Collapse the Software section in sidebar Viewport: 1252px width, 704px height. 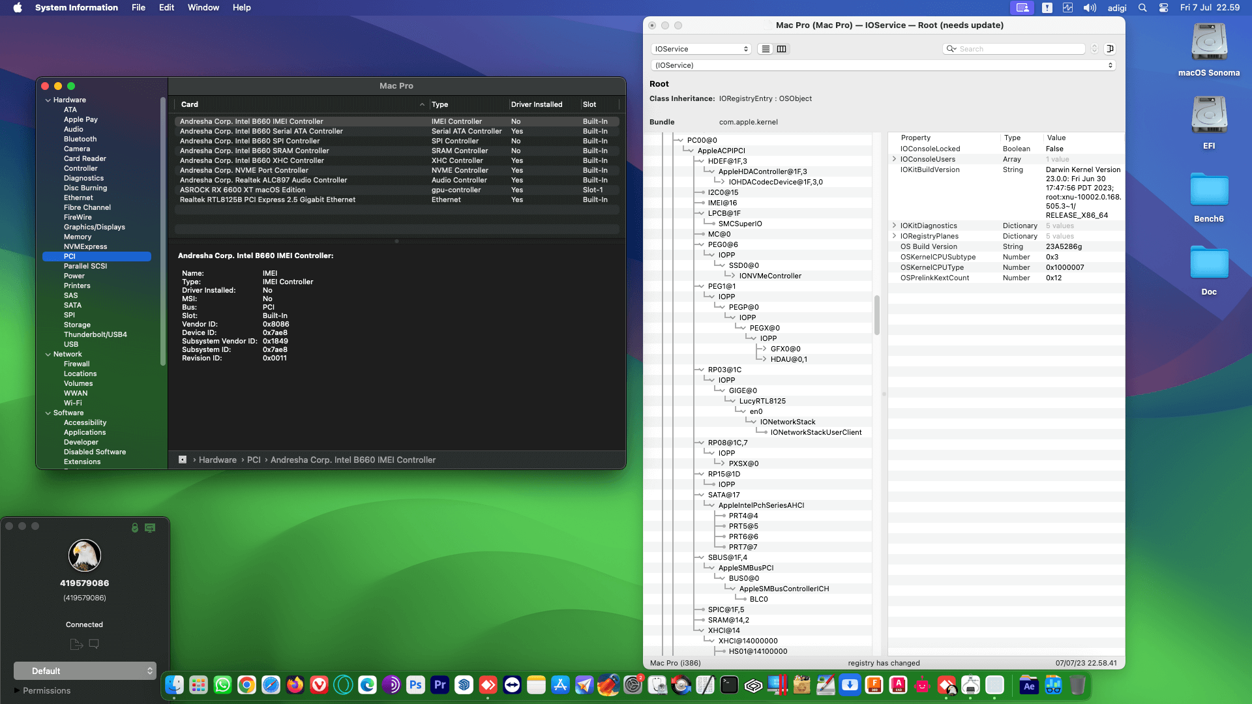click(x=48, y=413)
